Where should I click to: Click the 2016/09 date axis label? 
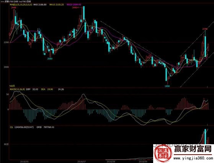143,161
